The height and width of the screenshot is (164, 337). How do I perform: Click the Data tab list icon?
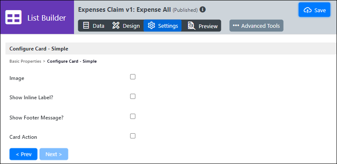coord(86,26)
